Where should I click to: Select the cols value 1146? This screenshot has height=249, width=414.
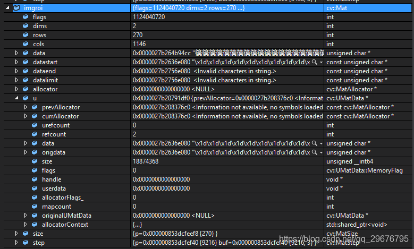(x=139, y=44)
